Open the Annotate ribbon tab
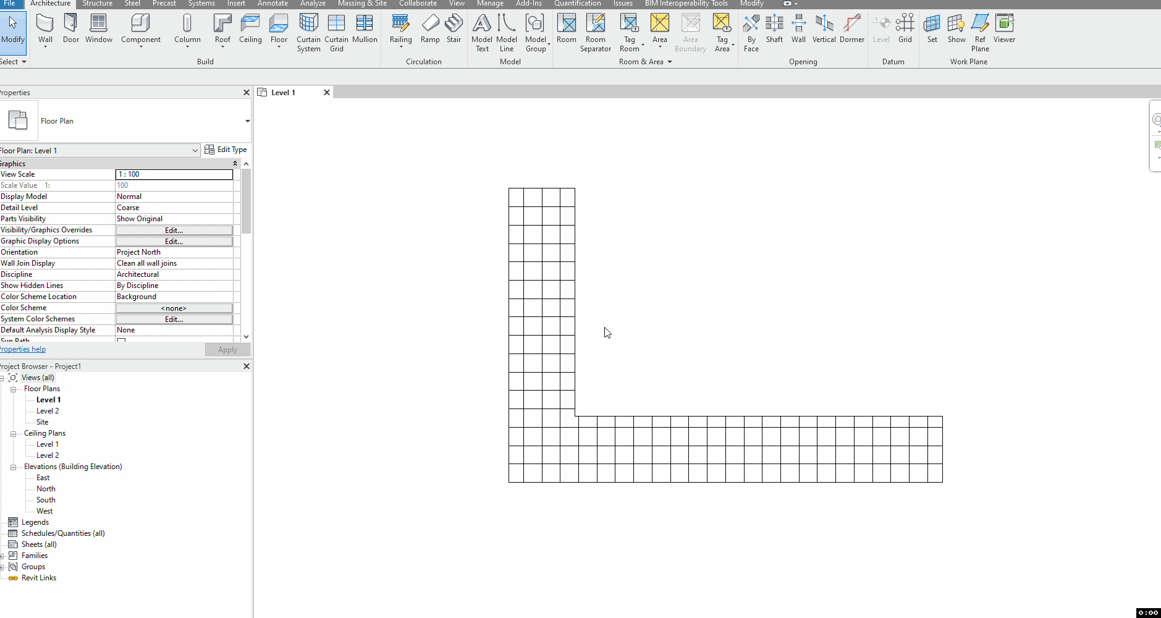The image size is (1161, 618). point(272,4)
